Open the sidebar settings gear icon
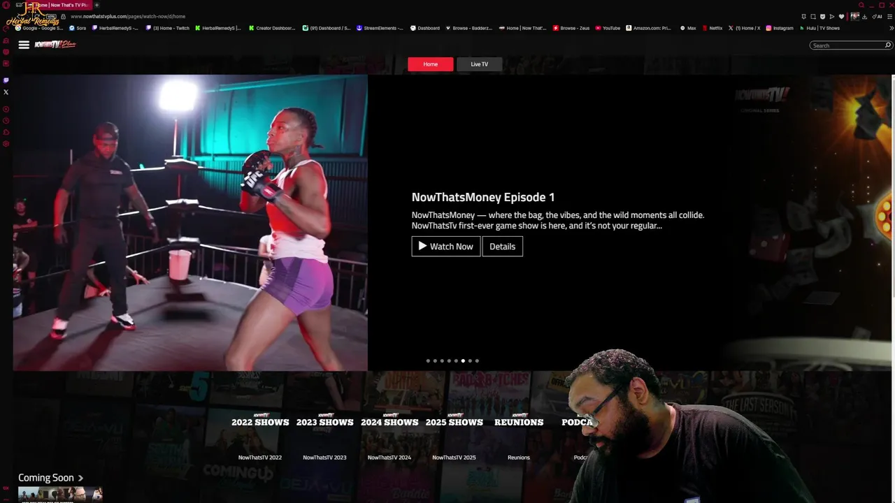Image resolution: width=895 pixels, height=503 pixels. tap(6, 144)
